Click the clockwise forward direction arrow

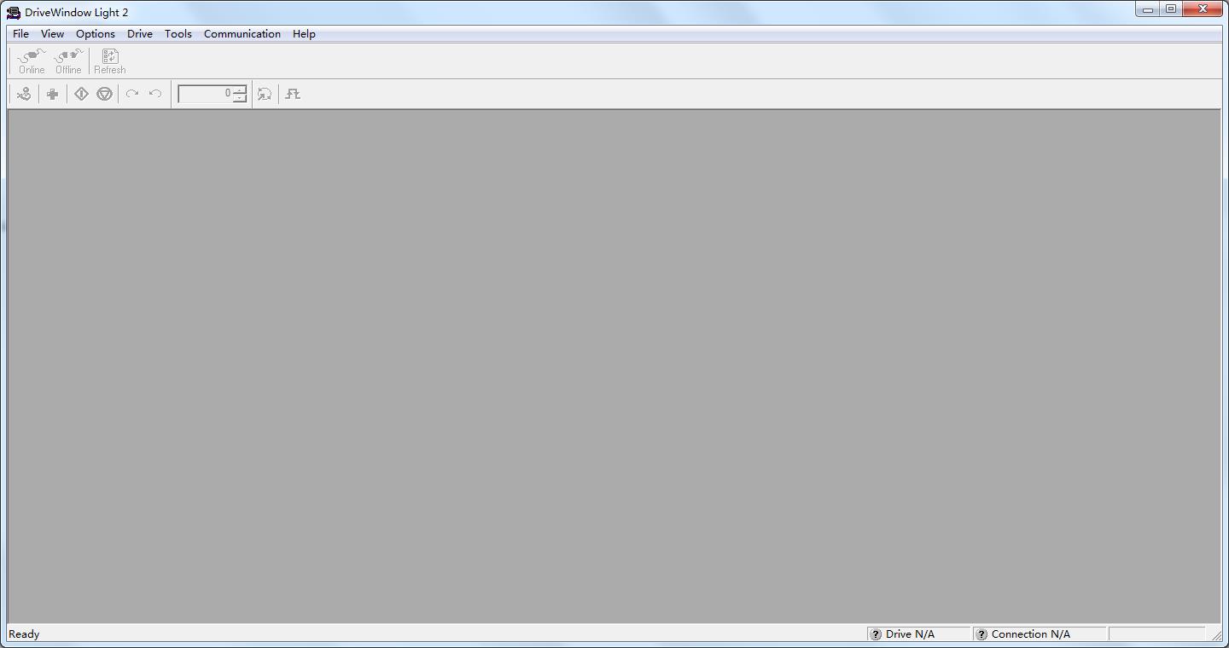click(132, 94)
